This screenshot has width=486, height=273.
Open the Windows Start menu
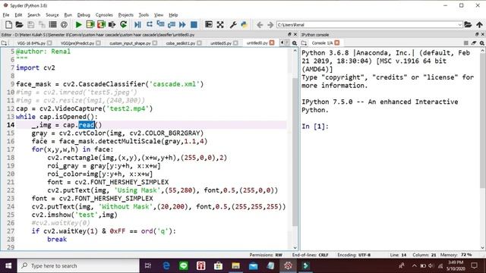click(8, 265)
